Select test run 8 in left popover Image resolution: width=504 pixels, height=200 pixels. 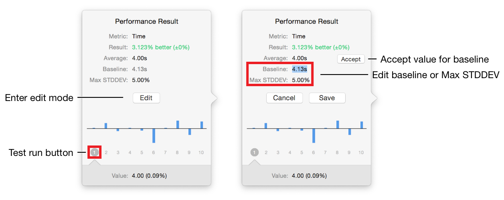pos(178,153)
